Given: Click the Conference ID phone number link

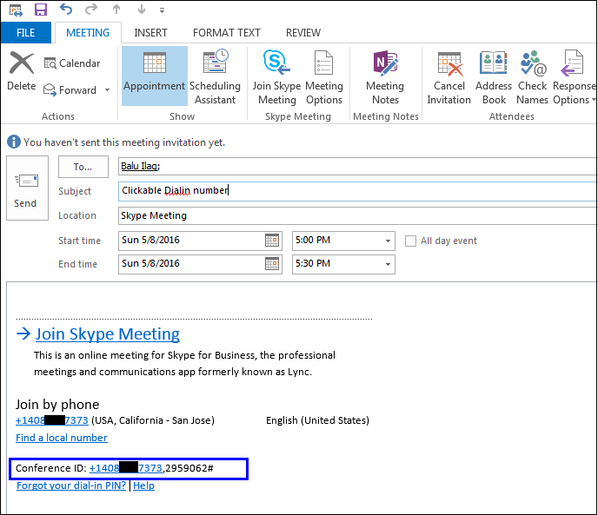Looking at the screenshot, I should tap(126, 468).
